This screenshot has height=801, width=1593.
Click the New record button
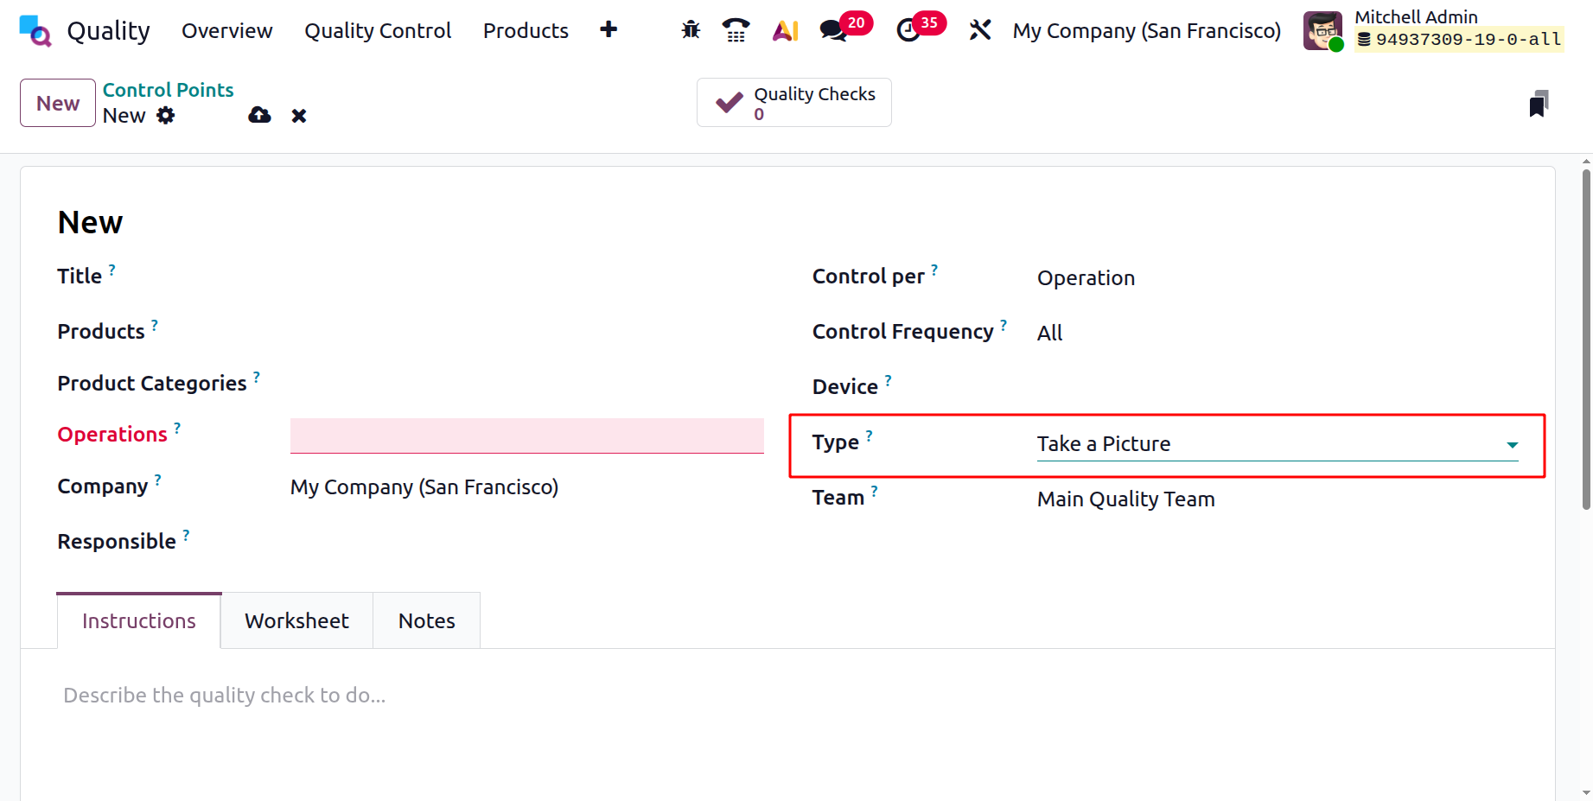tap(58, 104)
